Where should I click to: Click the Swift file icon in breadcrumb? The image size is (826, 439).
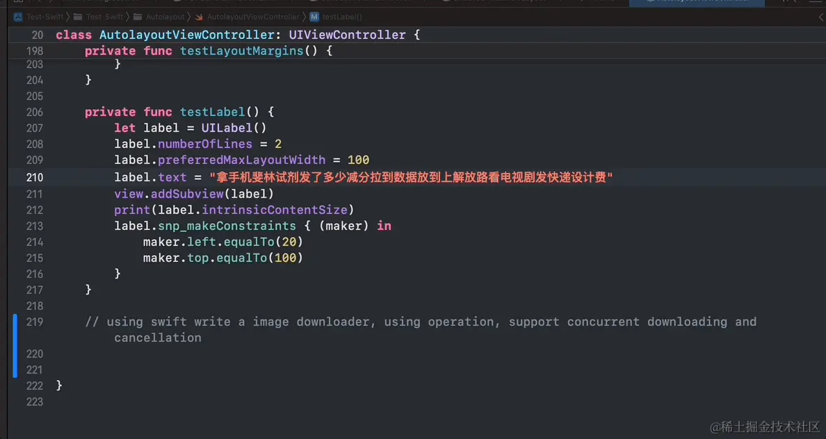click(200, 17)
